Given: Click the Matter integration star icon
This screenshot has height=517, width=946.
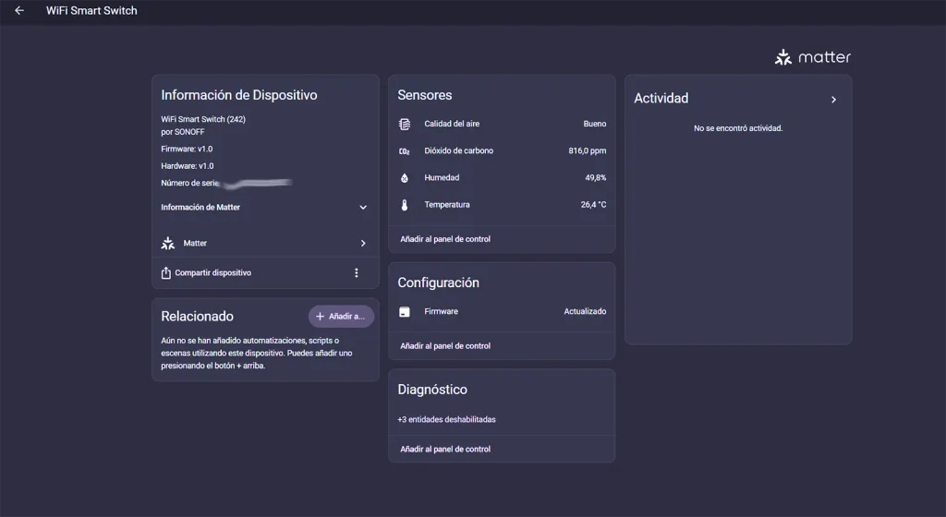Looking at the screenshot, I should [168, 244].
